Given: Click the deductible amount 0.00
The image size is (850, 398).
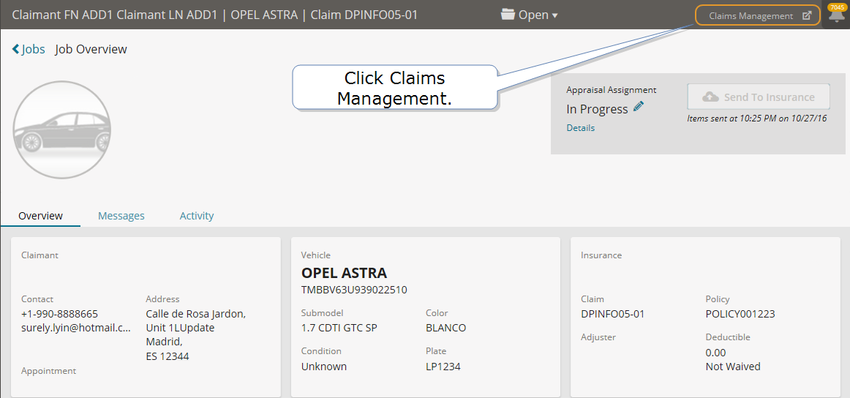Looking at the screenshot, I should 715,353.
